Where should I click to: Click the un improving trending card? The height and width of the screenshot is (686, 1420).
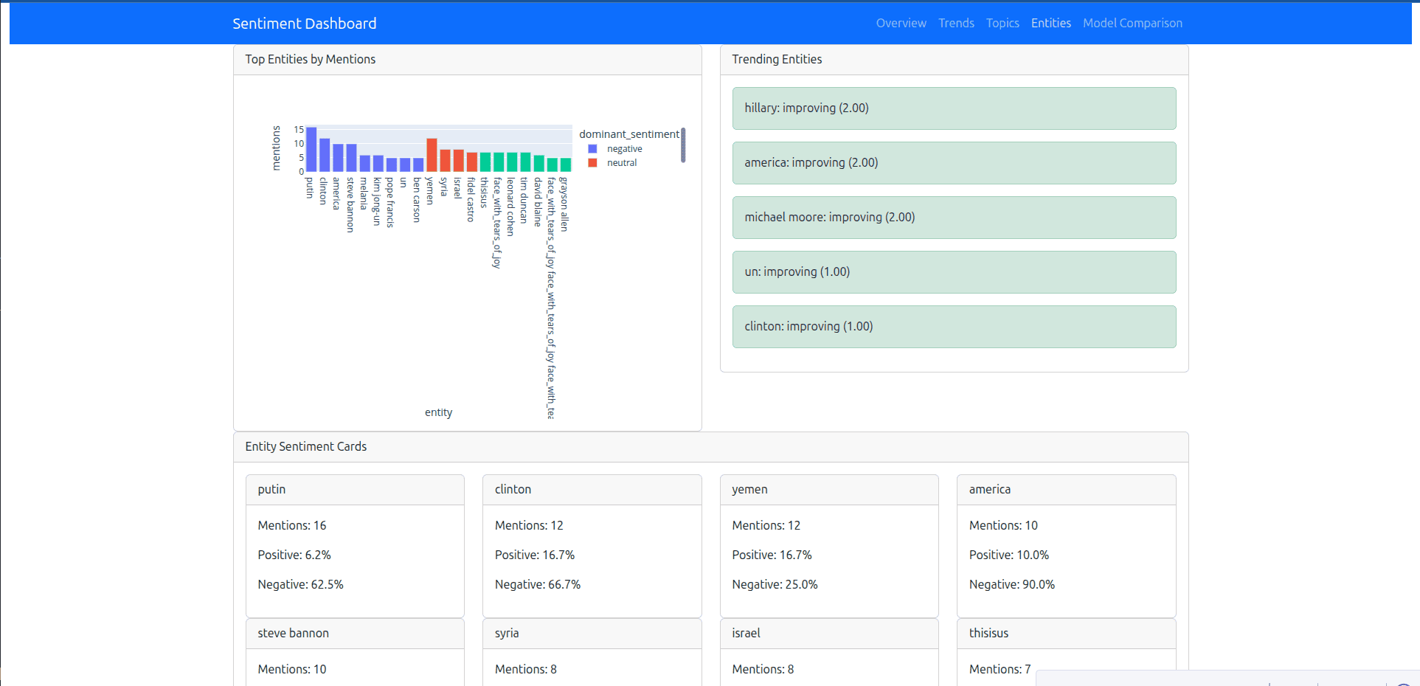tap(953, 271)
